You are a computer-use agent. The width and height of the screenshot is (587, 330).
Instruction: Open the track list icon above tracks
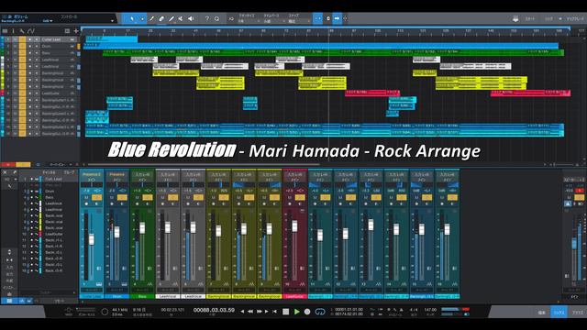coord(5,31)
